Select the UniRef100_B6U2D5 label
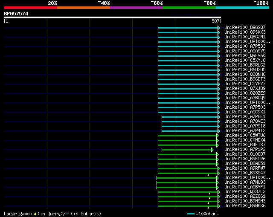Image resolution: width=273 pixels, height=217 pixels. (x=245, y=70)
